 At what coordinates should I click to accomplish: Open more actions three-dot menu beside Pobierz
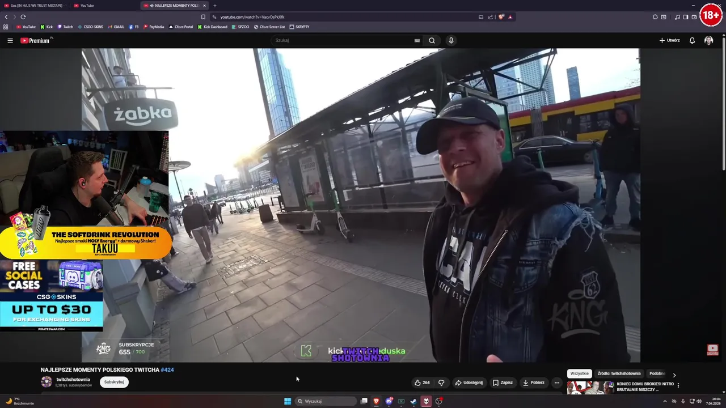[556, 382]
